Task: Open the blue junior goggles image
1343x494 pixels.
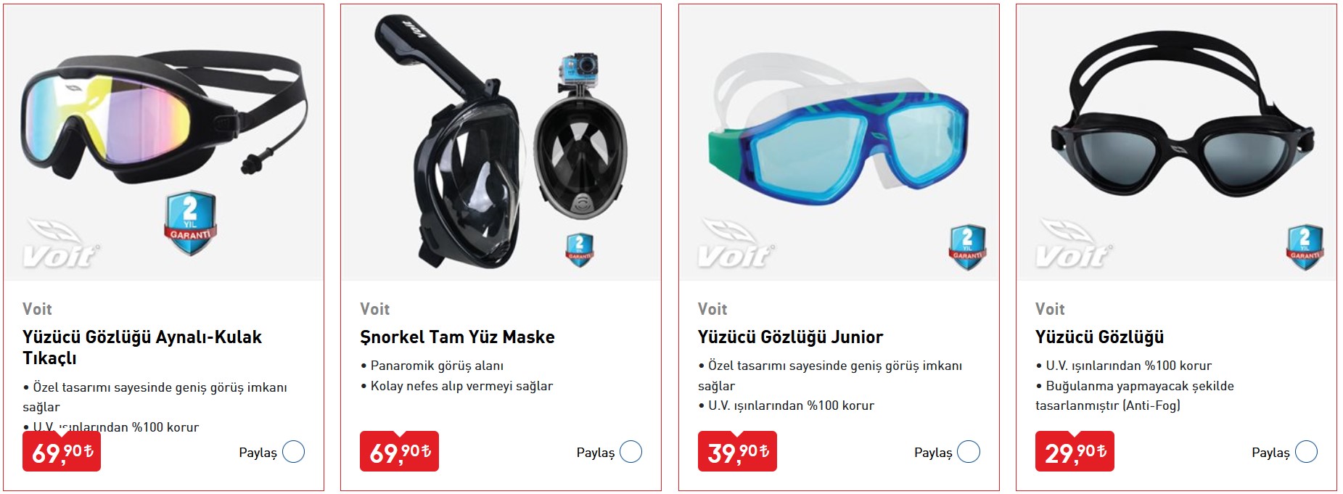Action: pos(839,144)
